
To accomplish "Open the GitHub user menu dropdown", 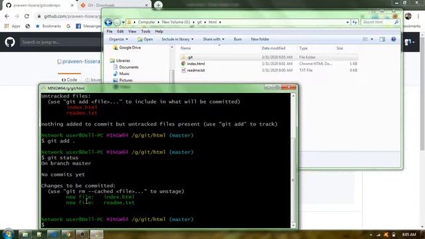I will point(409,42).
